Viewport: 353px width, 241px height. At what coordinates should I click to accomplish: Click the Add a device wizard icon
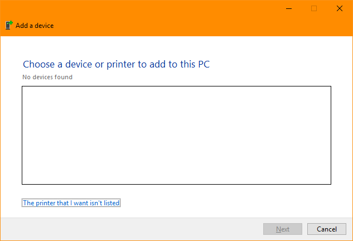point(9,25)
